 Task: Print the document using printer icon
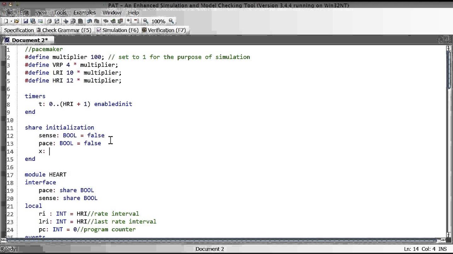[49, 21]
